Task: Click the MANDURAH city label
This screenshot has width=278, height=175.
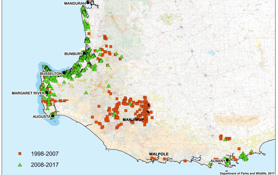Action: click(75, 3)
